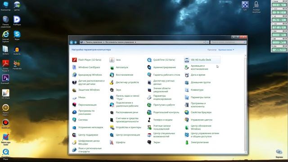Open the Flash Player (32 бита) item
288x162 pixels.
coord(87,60)
